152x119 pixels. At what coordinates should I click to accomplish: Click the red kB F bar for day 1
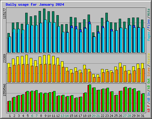click(8, 107)
